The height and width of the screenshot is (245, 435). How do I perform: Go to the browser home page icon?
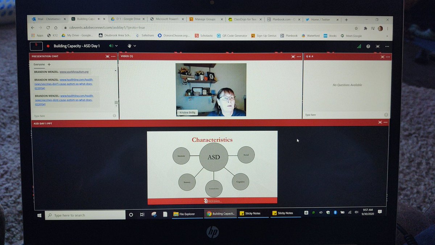[x=56, y=27]
